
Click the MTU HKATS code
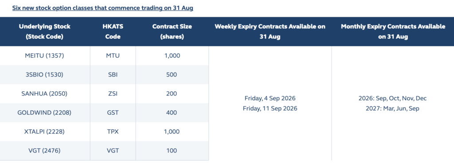113,55
